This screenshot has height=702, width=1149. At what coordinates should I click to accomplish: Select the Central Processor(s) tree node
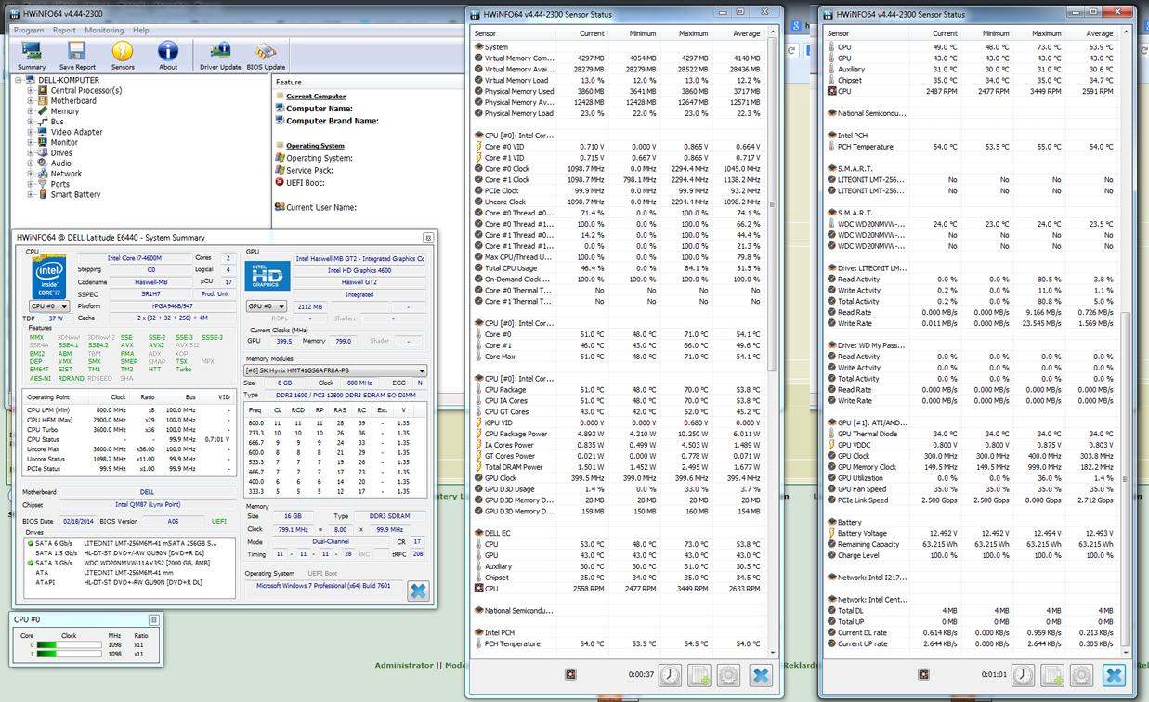[x=85, y=91]
